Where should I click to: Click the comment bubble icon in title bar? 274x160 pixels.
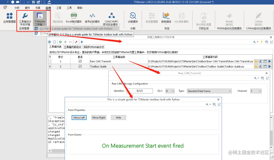point(18,2)
